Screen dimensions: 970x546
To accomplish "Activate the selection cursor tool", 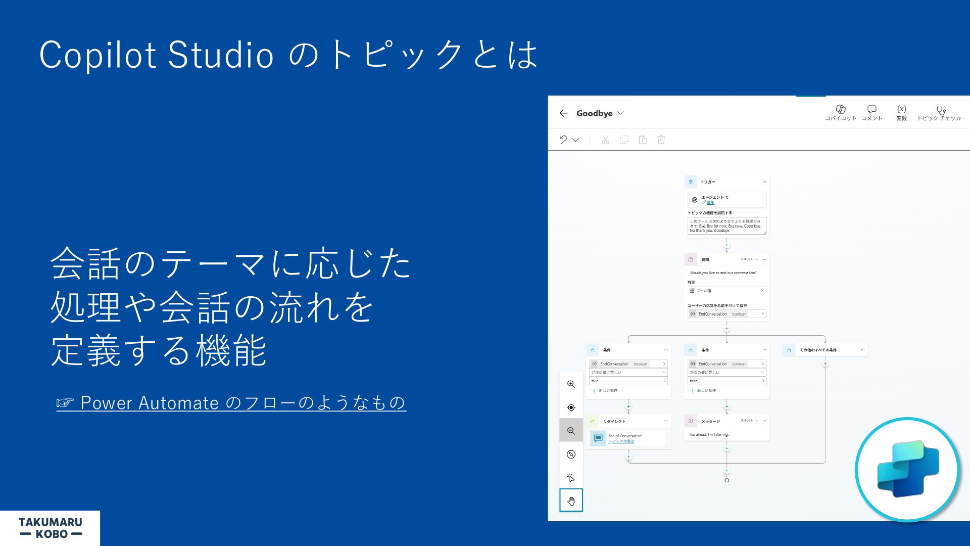I will 571,477.
